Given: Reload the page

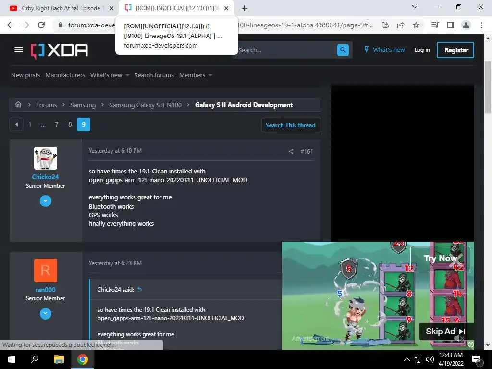Looking at the screenshot, I should pyautogui.click(x=41, y=25).
